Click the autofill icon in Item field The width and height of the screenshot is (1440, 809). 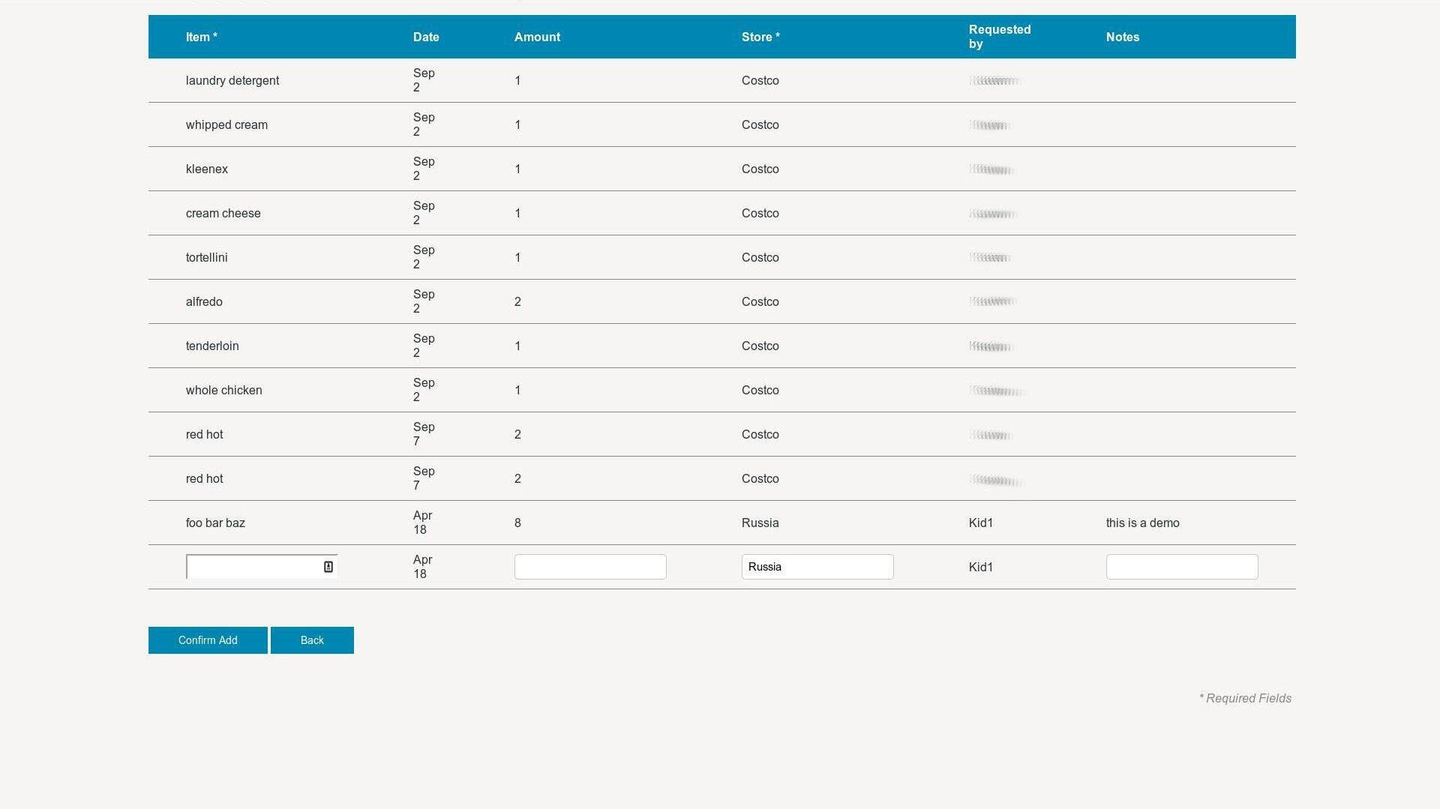328,567
